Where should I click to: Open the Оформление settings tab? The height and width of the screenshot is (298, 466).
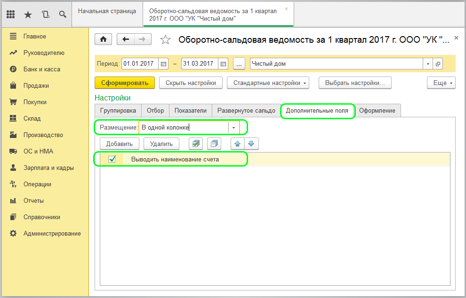pyautogui.click(x=377, y=111)
